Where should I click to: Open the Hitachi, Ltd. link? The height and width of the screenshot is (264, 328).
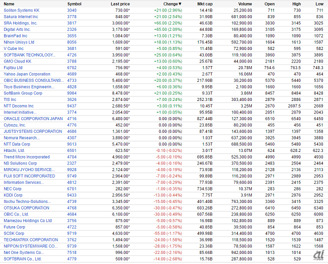click(14, 150)
